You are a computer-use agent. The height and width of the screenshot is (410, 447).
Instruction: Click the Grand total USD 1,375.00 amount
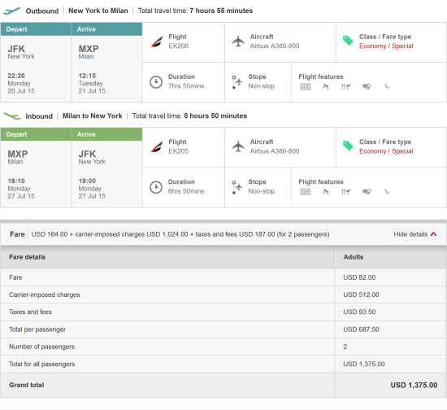pyautogui.click(x=414, y=385)
